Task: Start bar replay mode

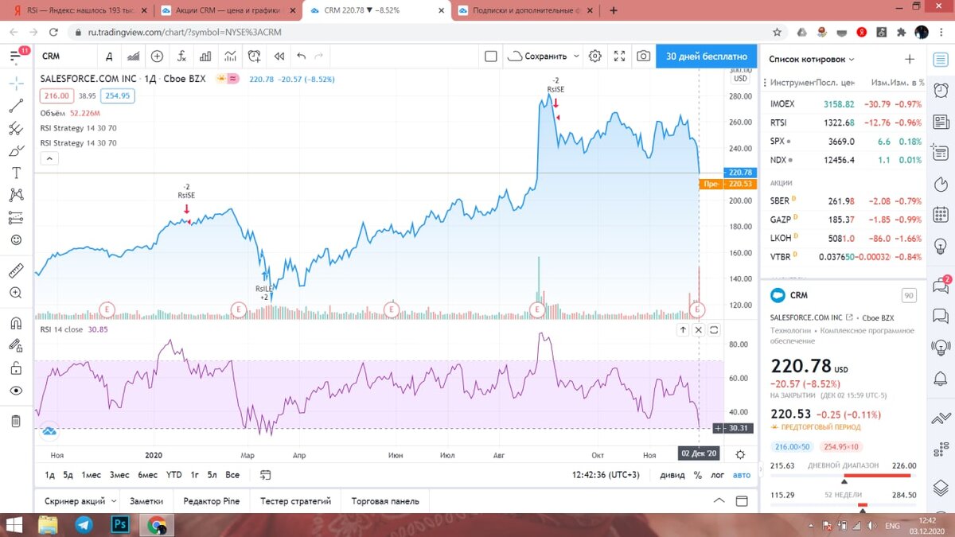Action: 279,56
